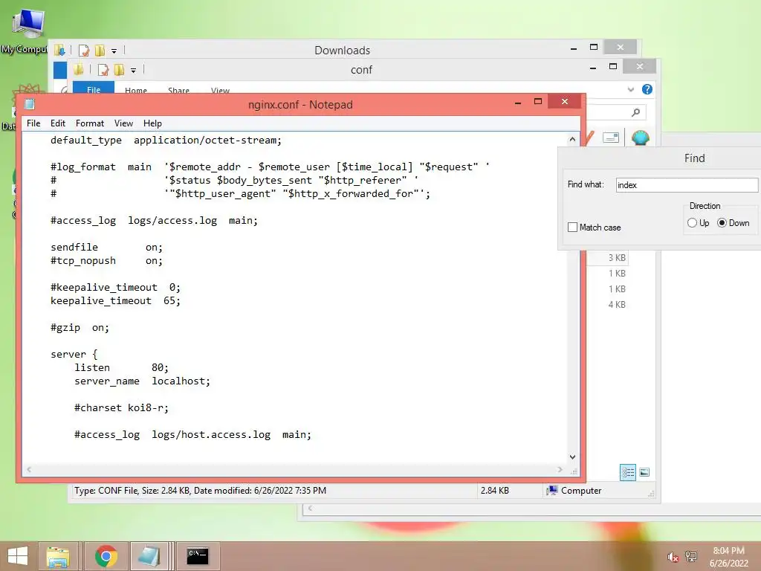
Task: Select the 3 KB file size cell
Action: (x=617, y=258)
